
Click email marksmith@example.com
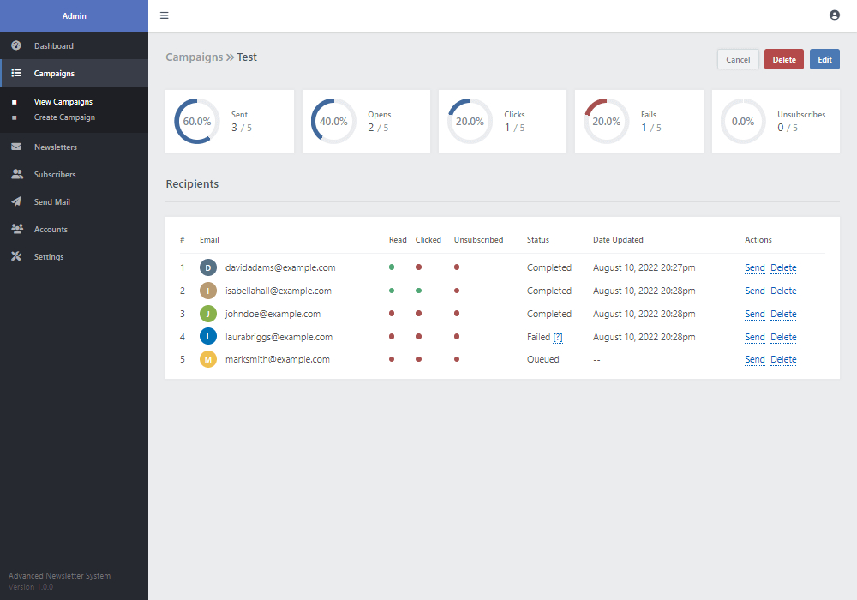pos(277,359)
